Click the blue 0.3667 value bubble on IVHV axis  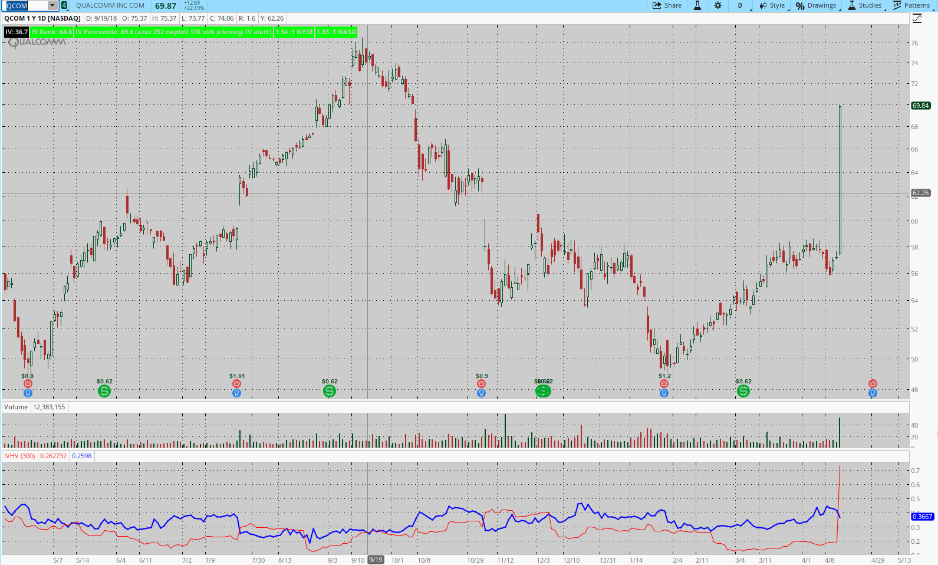(922, 517)
